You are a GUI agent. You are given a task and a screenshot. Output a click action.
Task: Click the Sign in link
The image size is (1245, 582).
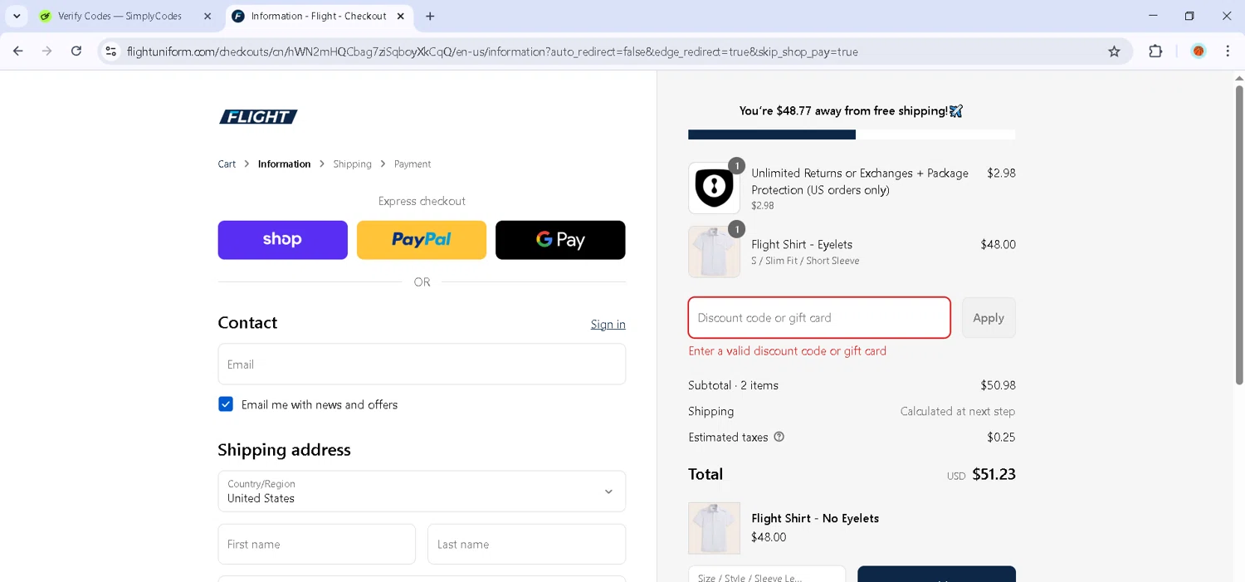pyautogui.click(x=608, y=324)
